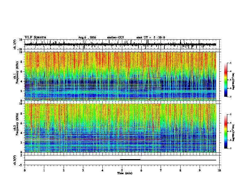Screen dimensions: 247x191
Task: Click the time axis tick label "5"
Action: point(122,170)
